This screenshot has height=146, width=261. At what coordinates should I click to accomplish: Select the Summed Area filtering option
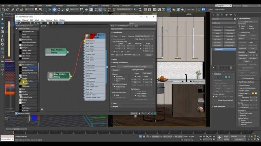(115, 79)
